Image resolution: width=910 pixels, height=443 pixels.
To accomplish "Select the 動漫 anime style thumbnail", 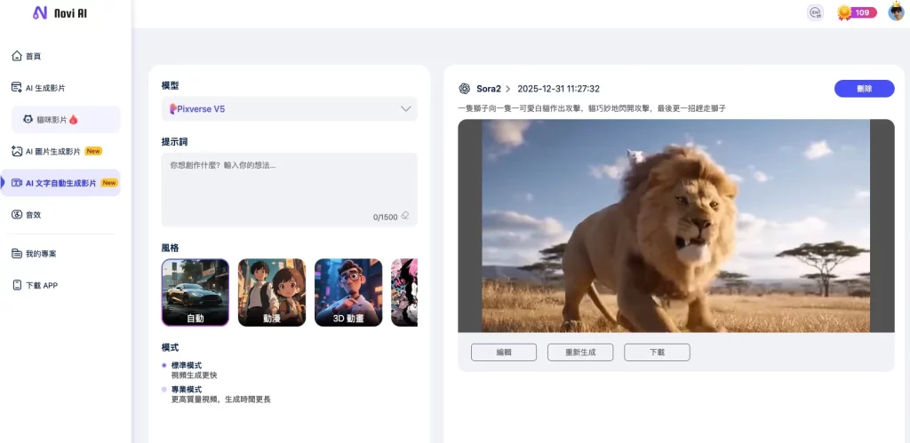I will (272, 292).
